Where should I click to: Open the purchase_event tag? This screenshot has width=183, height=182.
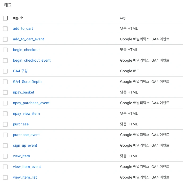26,135
